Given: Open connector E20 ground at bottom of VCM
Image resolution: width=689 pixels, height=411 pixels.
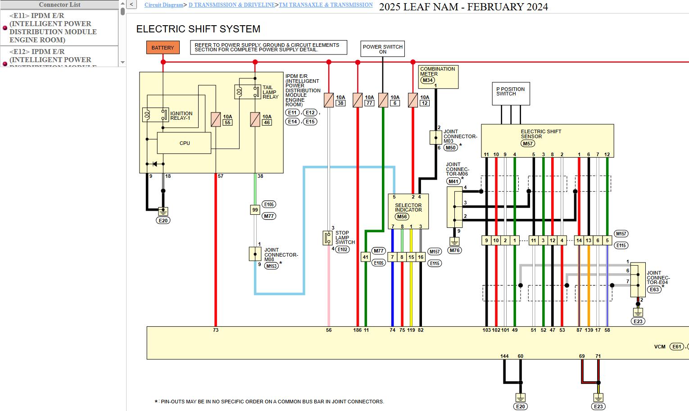Looking at the screenshot, I should 521,406.
